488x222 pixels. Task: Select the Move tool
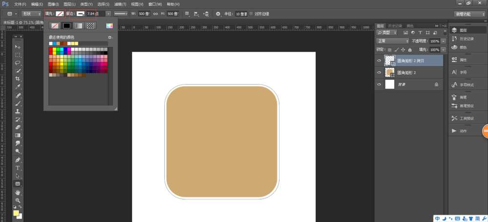tap(18, 46)
